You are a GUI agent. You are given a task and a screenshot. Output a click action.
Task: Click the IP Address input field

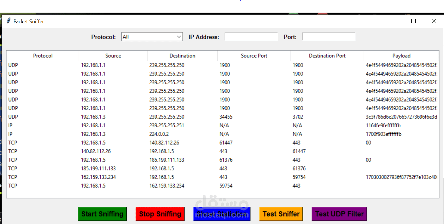(x=251, y=37)
